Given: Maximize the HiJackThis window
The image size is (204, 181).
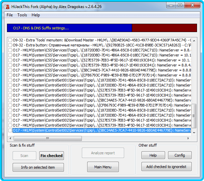Looking at the screenshot, I should [x=180, y=5].
